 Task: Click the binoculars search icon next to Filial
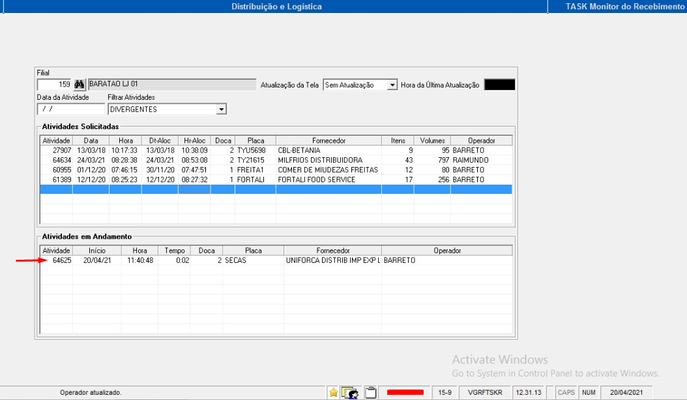pyautogui.click(x=80, y=84)
